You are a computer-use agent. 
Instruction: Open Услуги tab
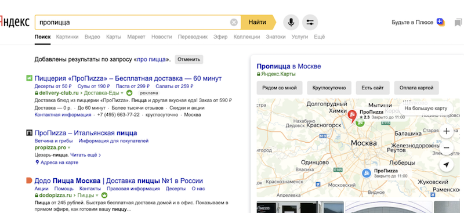299,37
